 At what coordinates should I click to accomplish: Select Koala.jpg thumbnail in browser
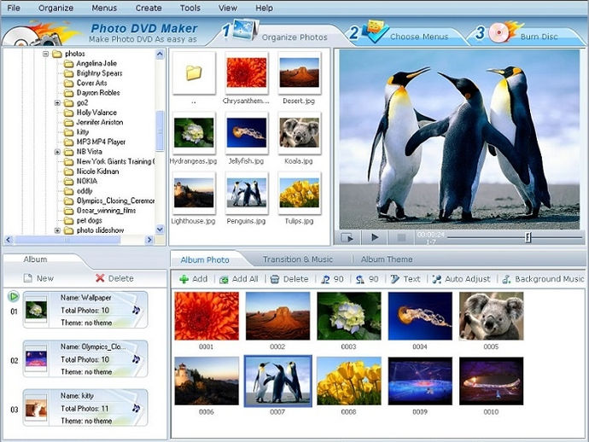pyautogui.click(x=300, y=132)
